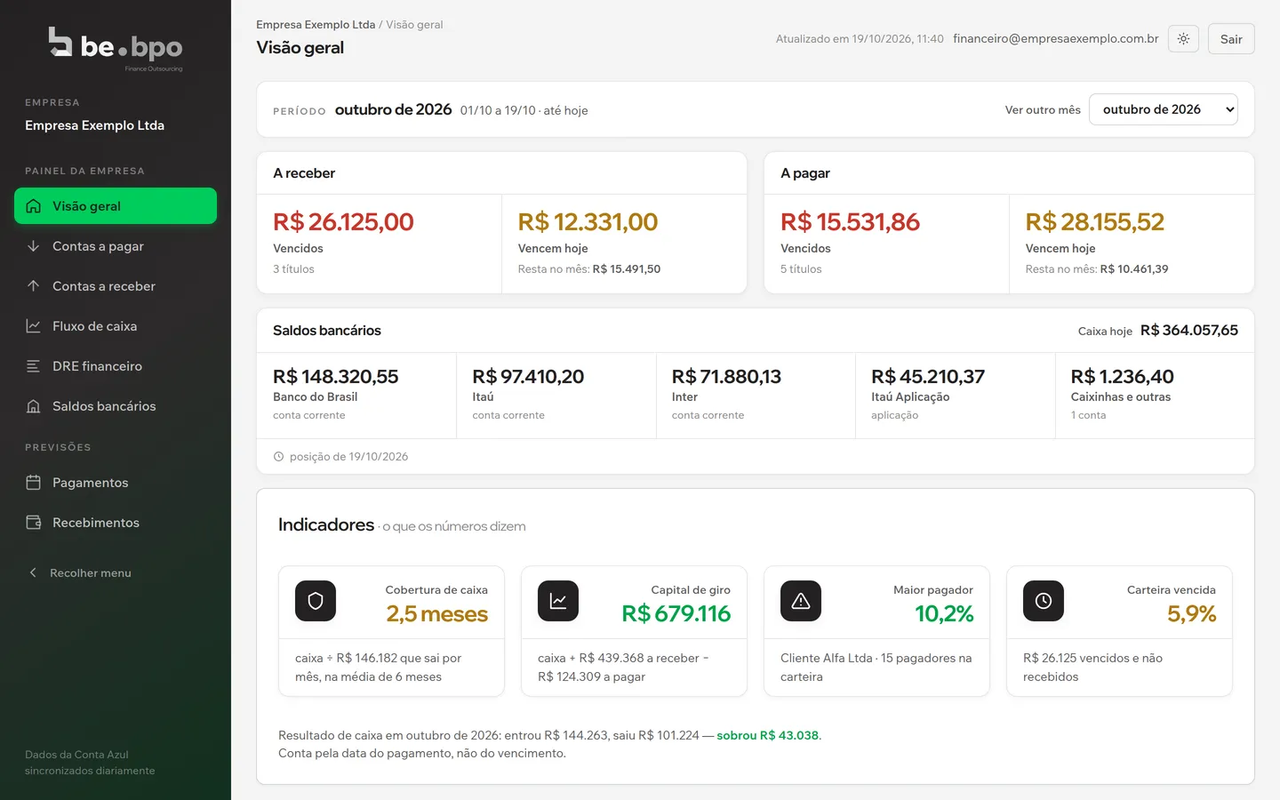Image resolution: width=1280 pixels, height=800 pixels.
Task: Toggle light/dark theme with sun button
Action: pyautogui.click(x=1183, y=39)
